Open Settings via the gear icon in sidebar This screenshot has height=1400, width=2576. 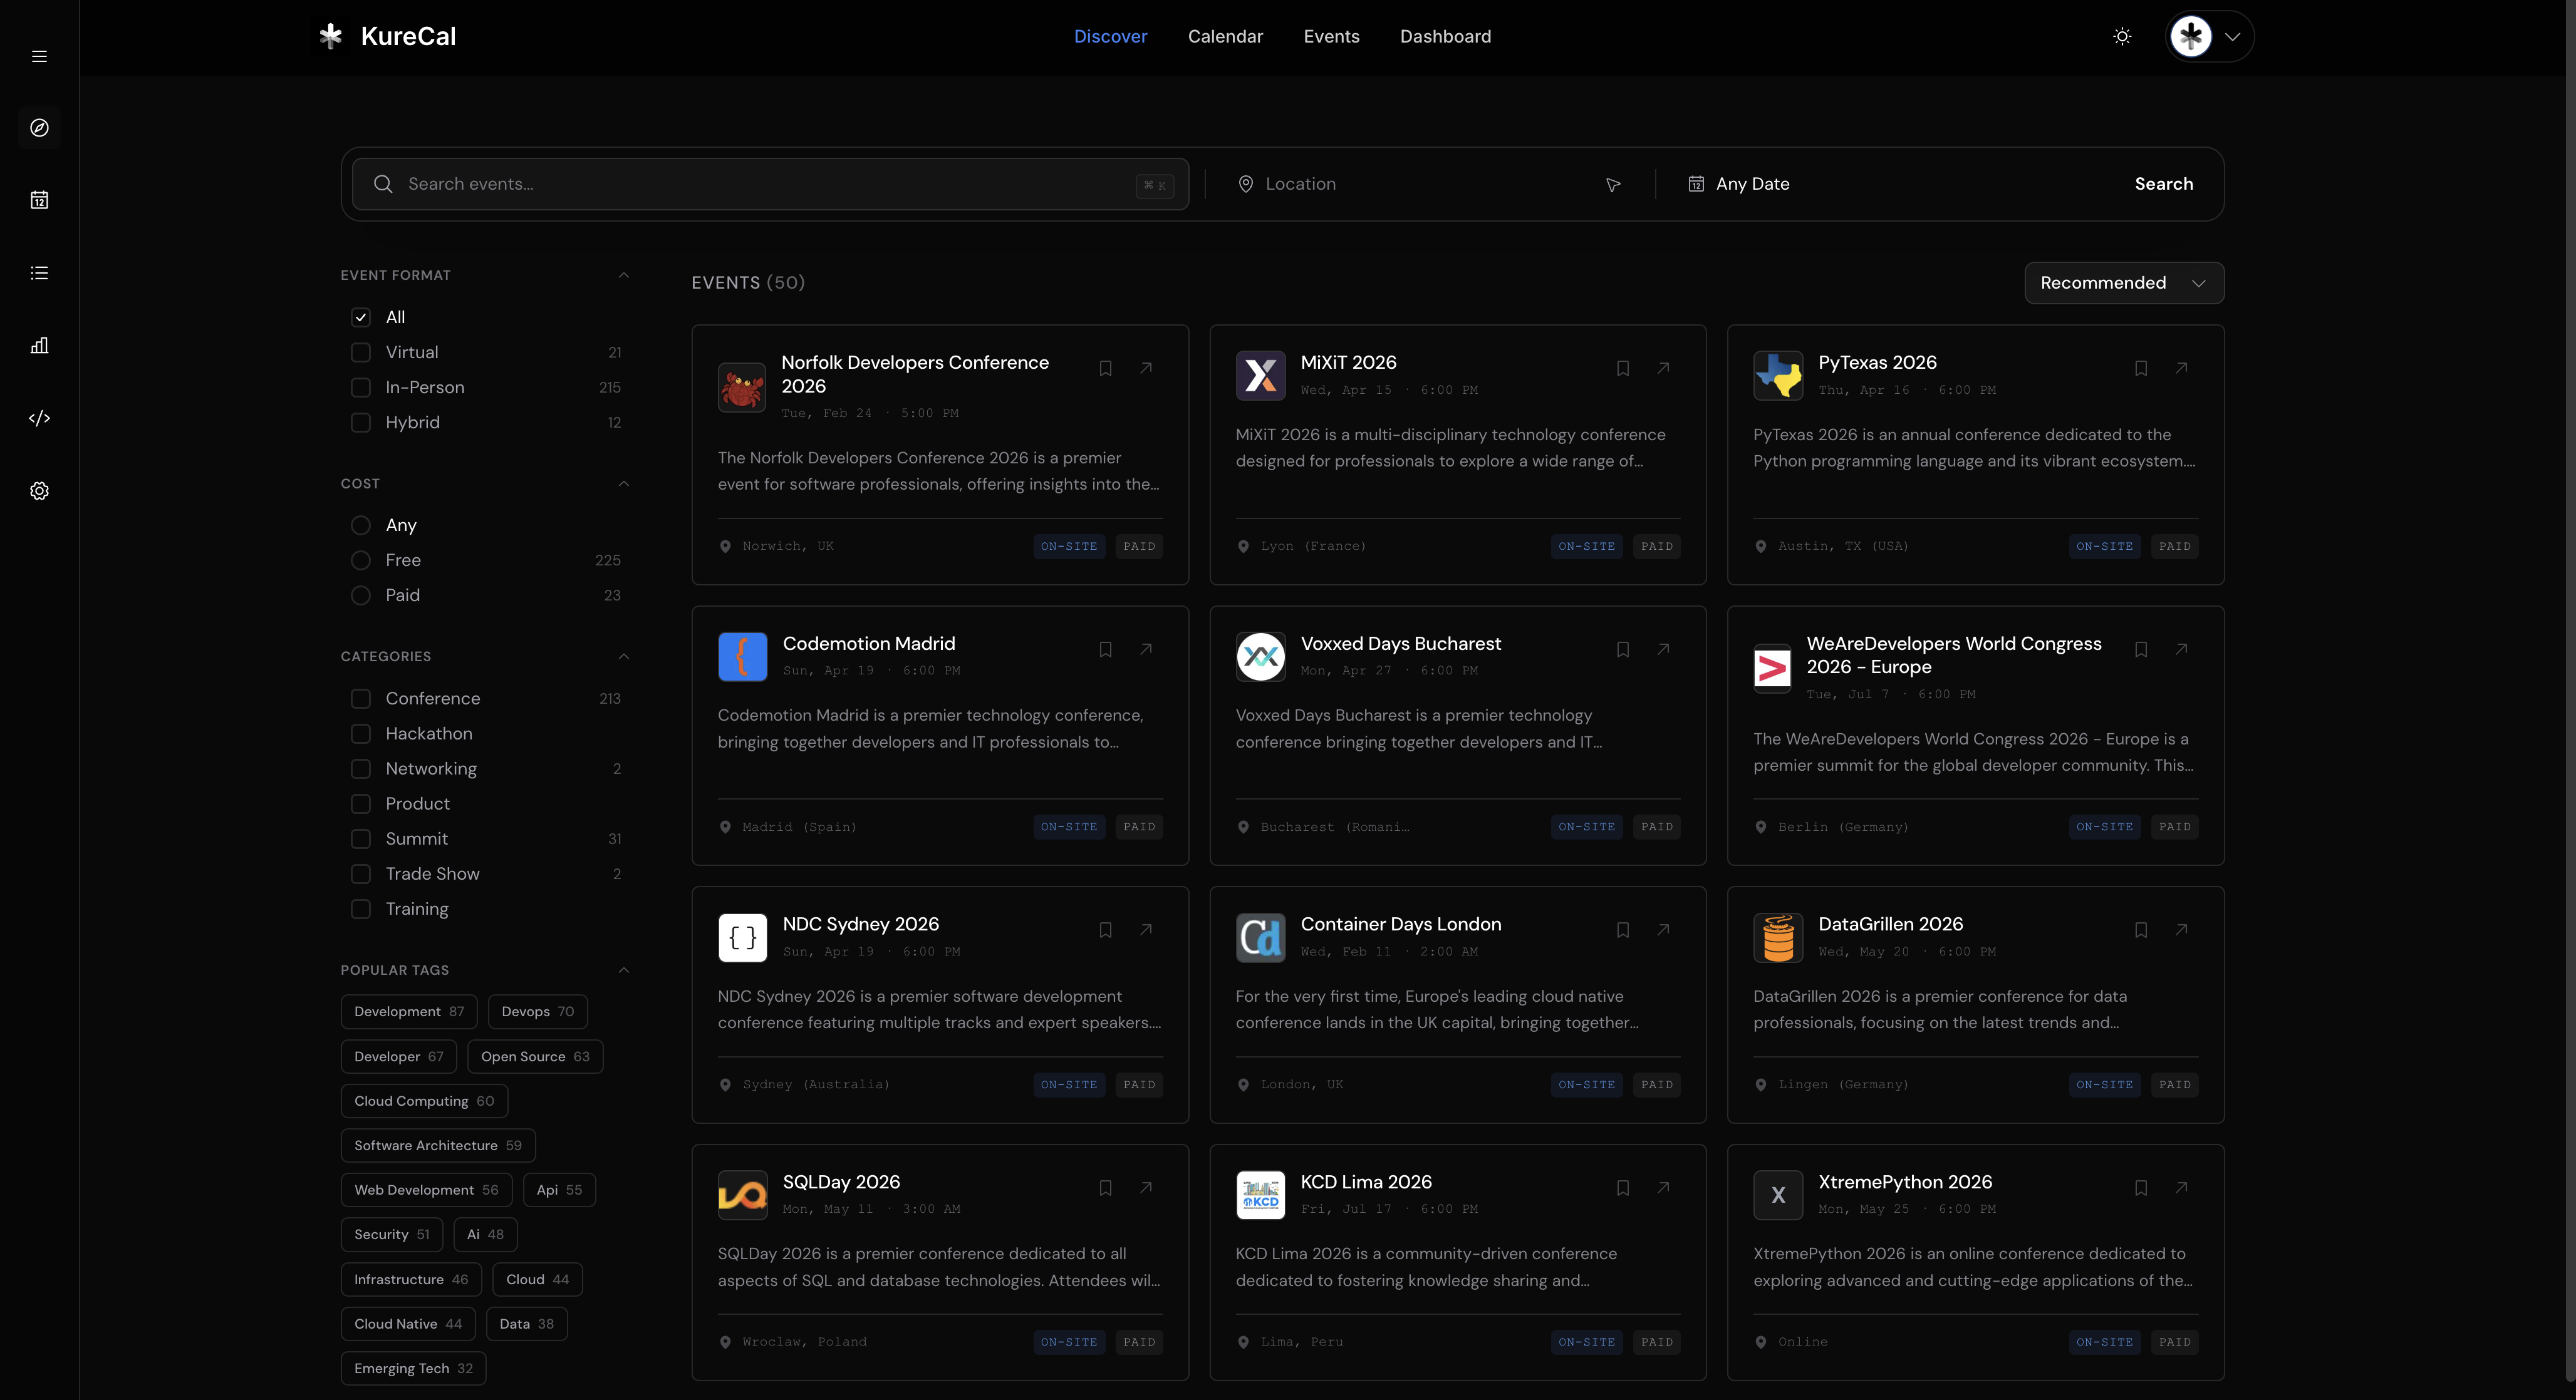[x=39, y=491]
